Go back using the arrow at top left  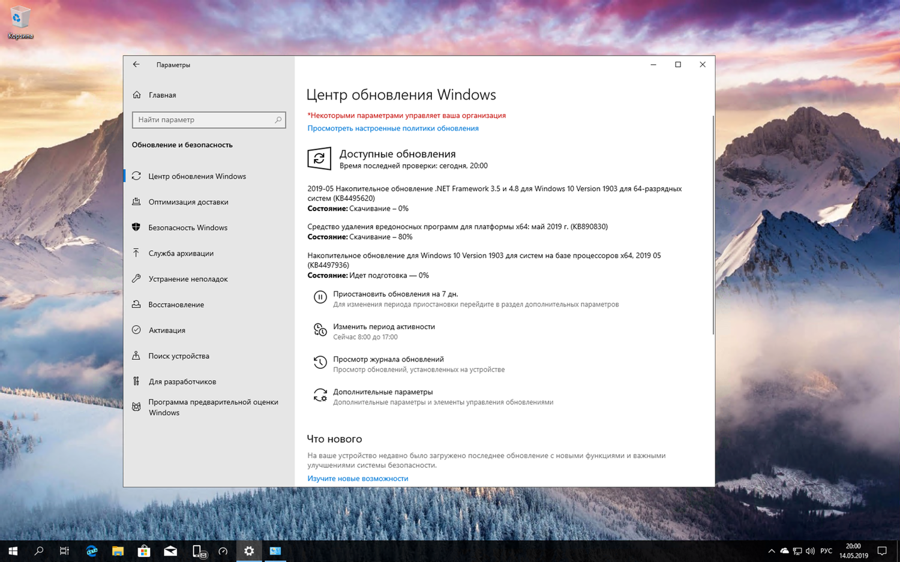(x=136, y=64)
